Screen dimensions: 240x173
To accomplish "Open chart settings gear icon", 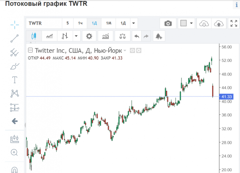I will 89,36.
